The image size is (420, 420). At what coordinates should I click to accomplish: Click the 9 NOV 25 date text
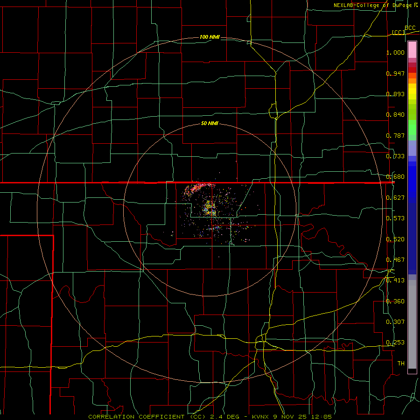290,417
